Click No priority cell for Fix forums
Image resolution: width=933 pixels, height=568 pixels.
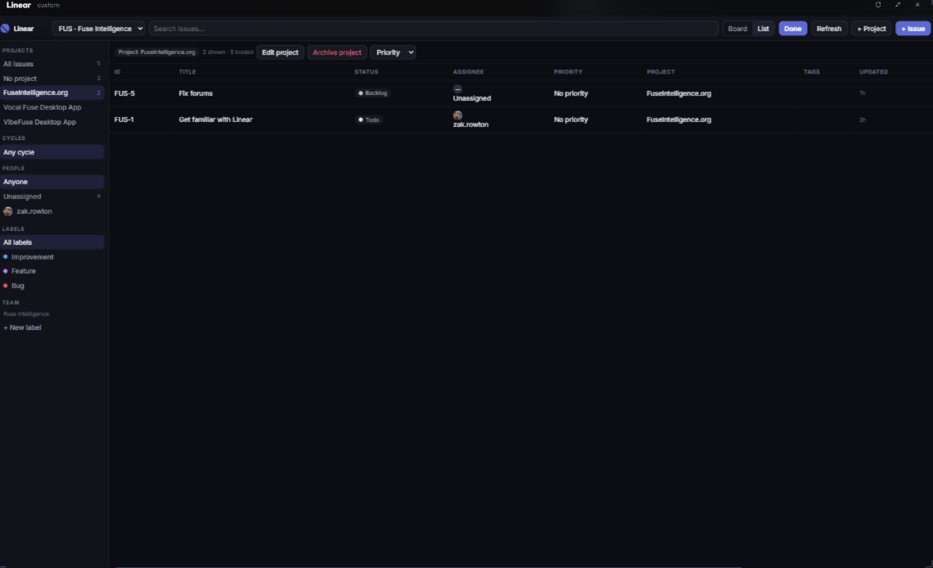570,93
